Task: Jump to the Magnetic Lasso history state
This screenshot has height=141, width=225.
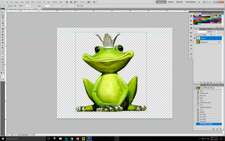Action: tap(204, 93)
